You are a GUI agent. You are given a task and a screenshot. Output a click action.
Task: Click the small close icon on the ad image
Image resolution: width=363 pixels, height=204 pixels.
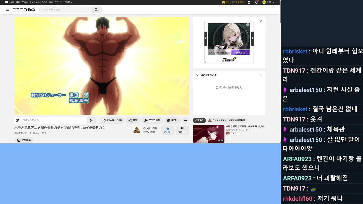(248, 25)
